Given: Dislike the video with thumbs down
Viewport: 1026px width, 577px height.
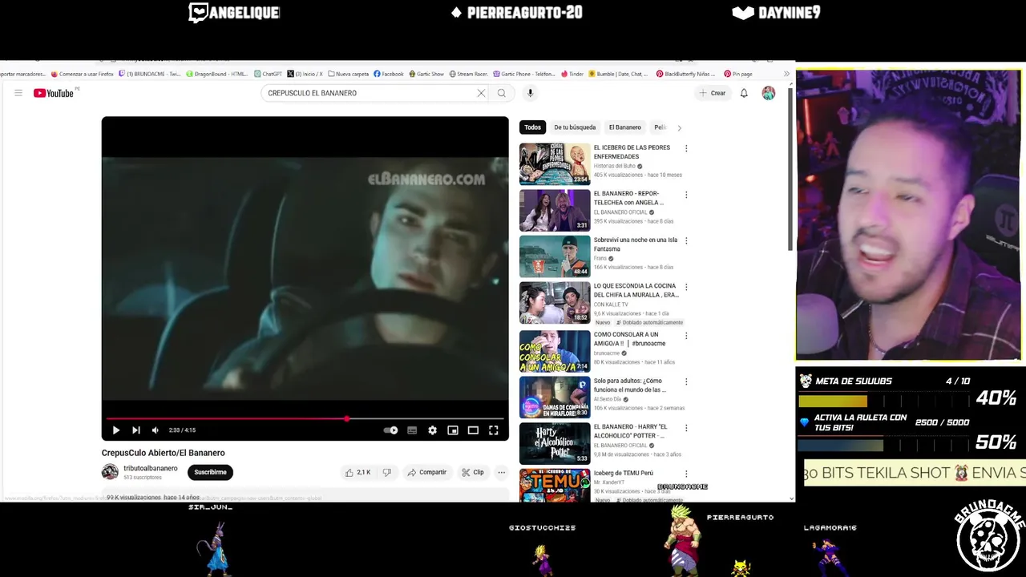Looking at the screenshot, I should [x=386, y=472].
